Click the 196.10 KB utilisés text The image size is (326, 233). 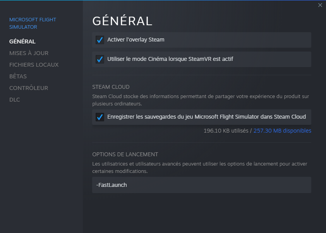coord(226,131)
